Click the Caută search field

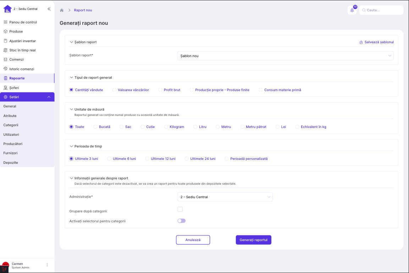point(383,10)
